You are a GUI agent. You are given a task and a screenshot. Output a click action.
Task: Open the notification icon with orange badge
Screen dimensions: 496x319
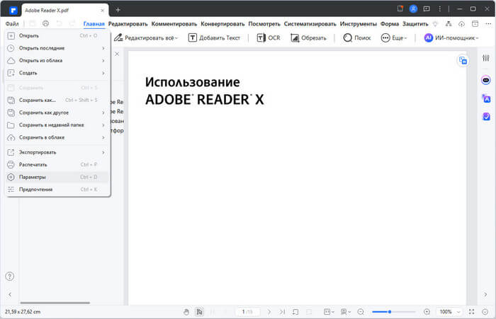click(x=400, y=9)
